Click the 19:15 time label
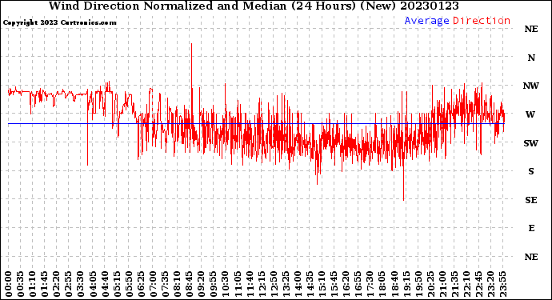The width and height of the screenshot is (552, 300). (x=406, y=285)
